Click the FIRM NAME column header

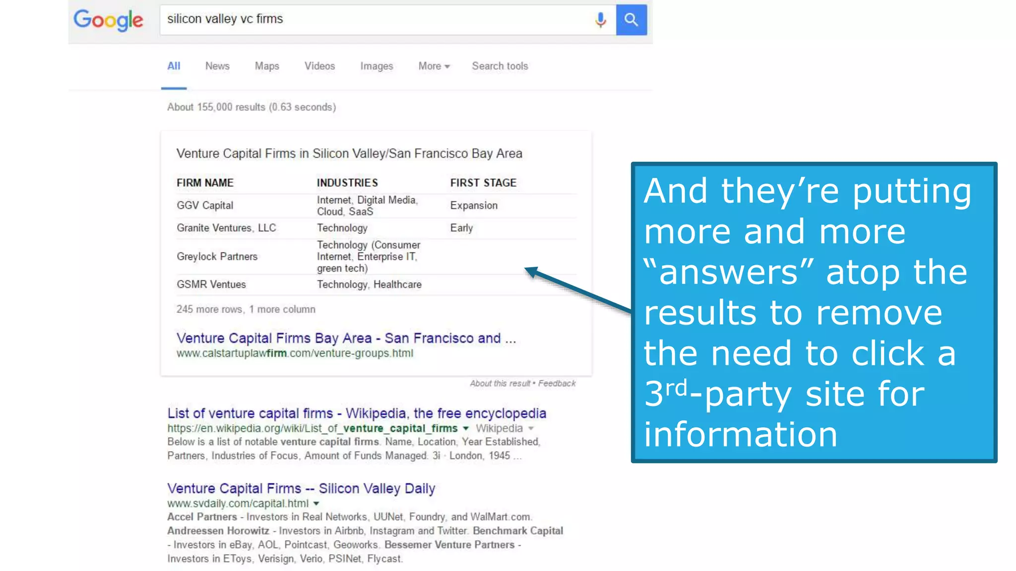click(x=205, y=183)
